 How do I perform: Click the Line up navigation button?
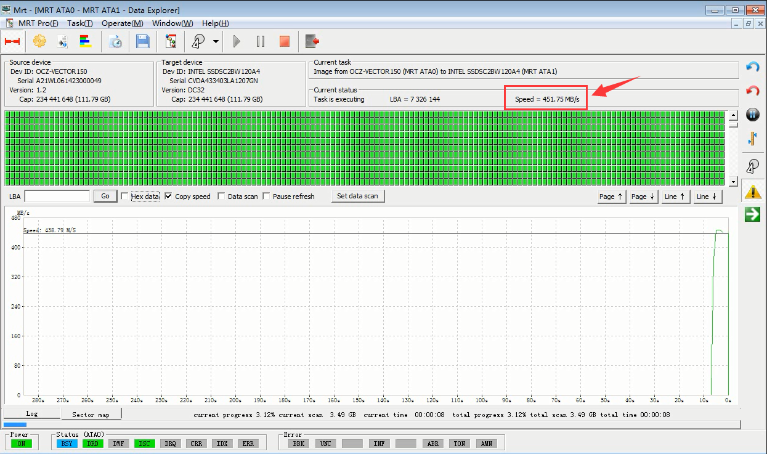coord(675,197)
